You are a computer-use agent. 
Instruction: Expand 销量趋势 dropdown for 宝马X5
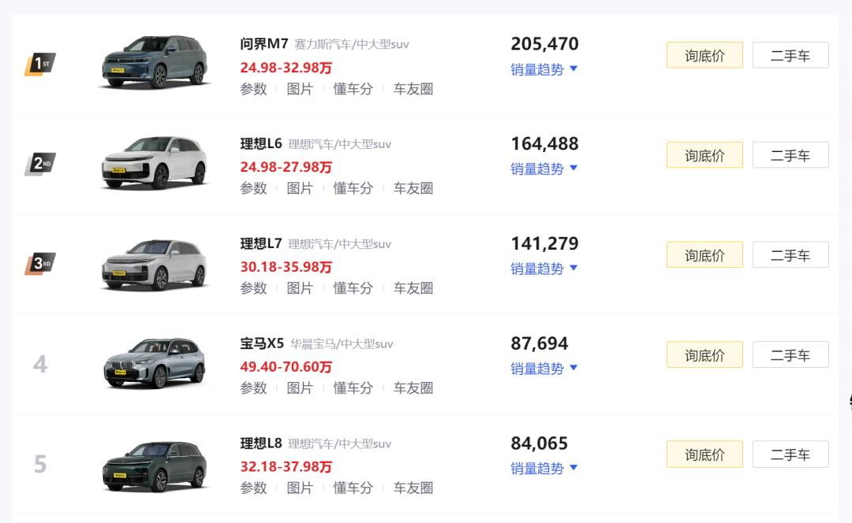(x=544, y=369)
